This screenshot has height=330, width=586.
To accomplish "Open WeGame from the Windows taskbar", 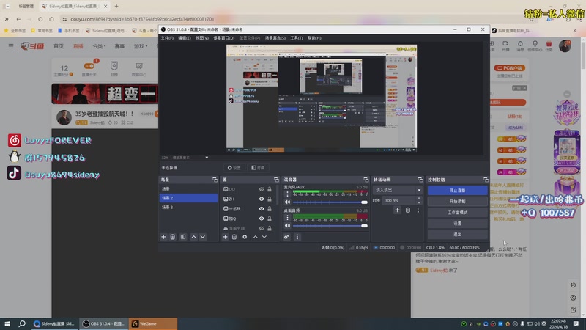I will [152, 323].
